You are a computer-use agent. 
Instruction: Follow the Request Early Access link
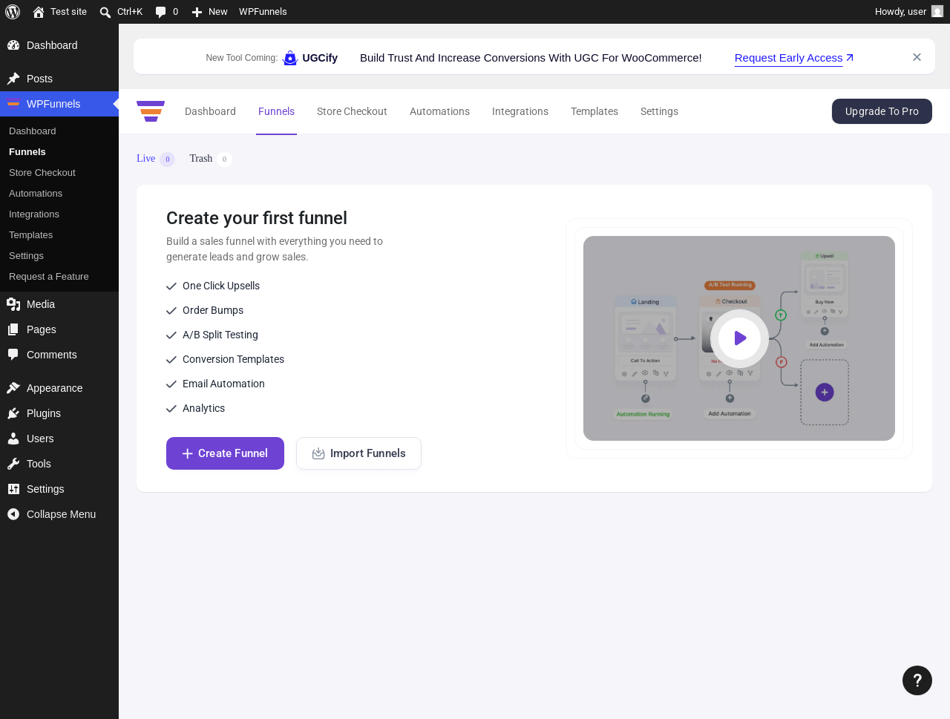tap(794, 58)
